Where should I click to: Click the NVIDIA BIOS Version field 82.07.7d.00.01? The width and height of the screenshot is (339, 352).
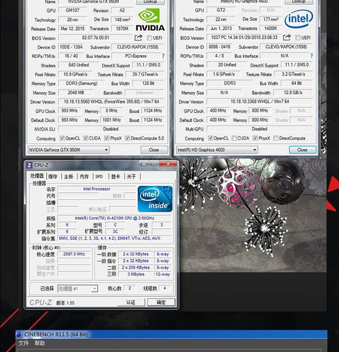pyautogui.click(x=96, y=38)
